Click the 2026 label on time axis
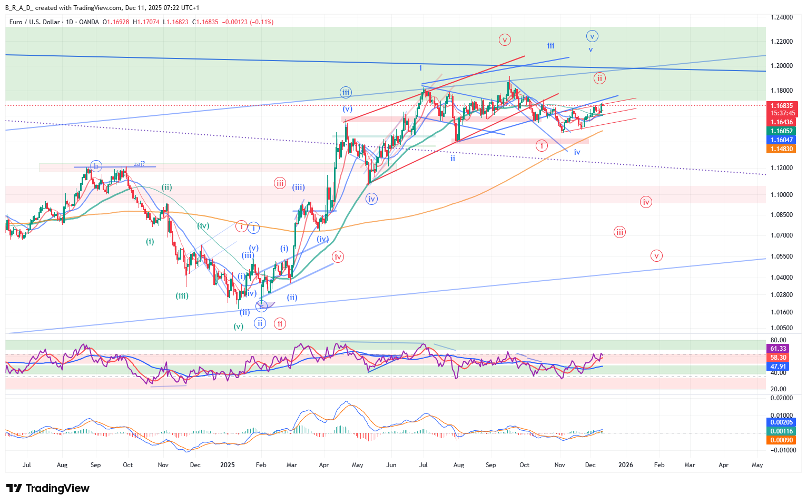Image resolution: width=807 pixels, height=504 pixels. (x=625, y=465)
